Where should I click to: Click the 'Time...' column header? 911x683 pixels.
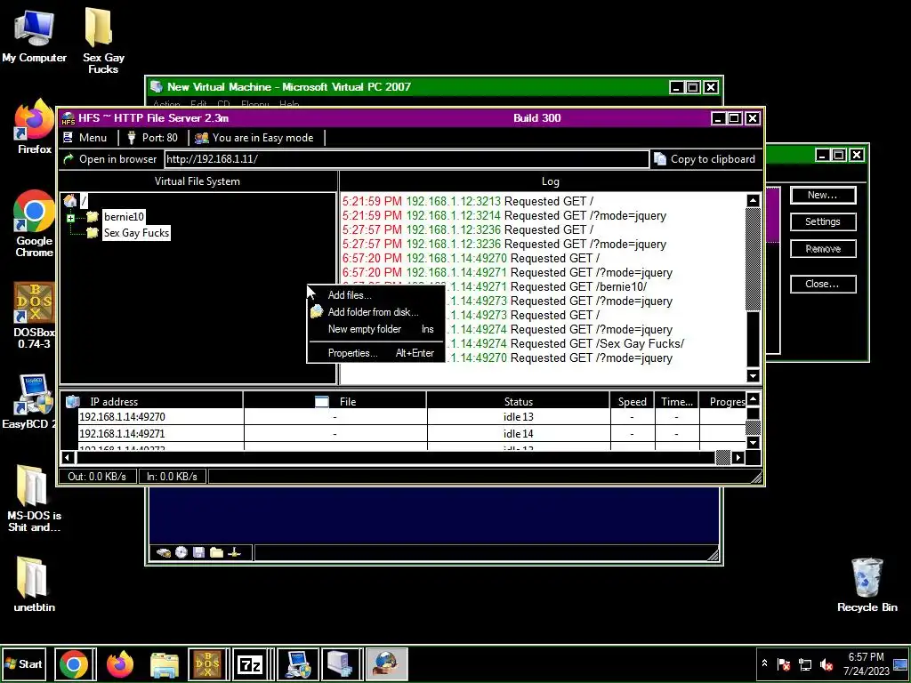677,401
